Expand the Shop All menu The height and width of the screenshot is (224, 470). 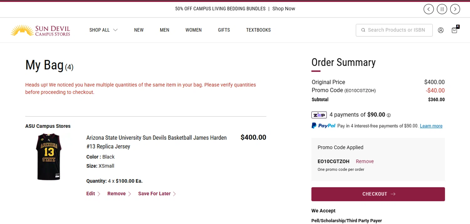point(103,30)
